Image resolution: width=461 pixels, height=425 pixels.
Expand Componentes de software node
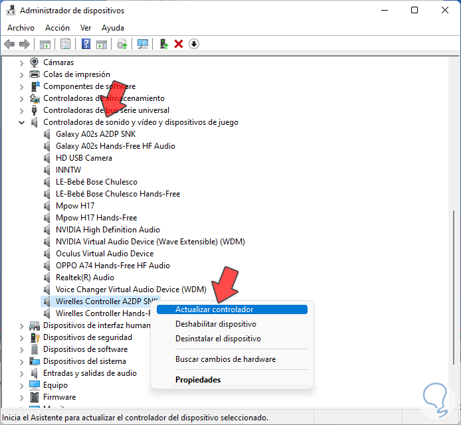pyautogui.click(x=21, y=87)
